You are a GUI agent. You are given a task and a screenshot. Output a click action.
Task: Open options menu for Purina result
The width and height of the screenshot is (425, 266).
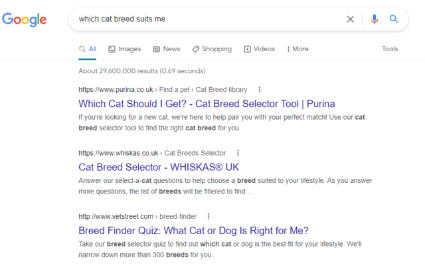tap(260, 90)
